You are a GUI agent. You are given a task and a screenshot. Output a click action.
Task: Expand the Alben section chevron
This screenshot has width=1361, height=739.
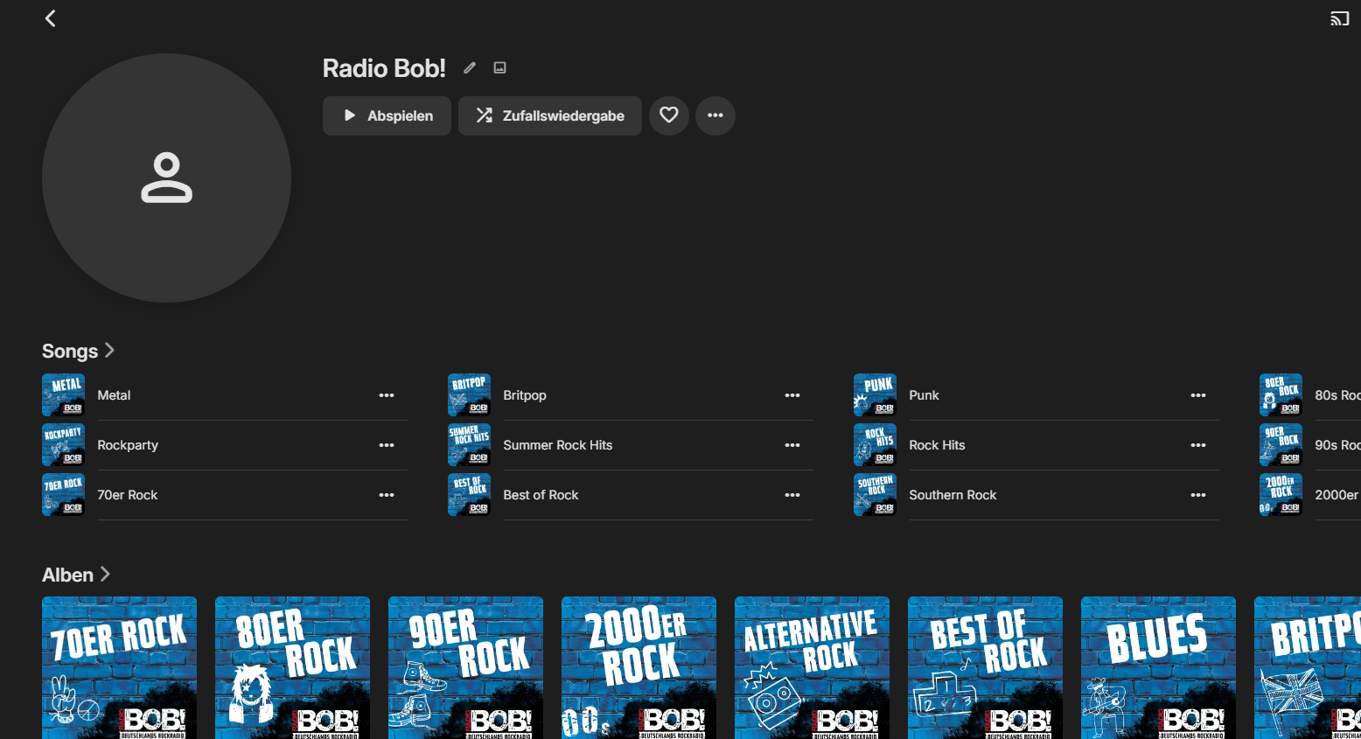pos(105,575)
